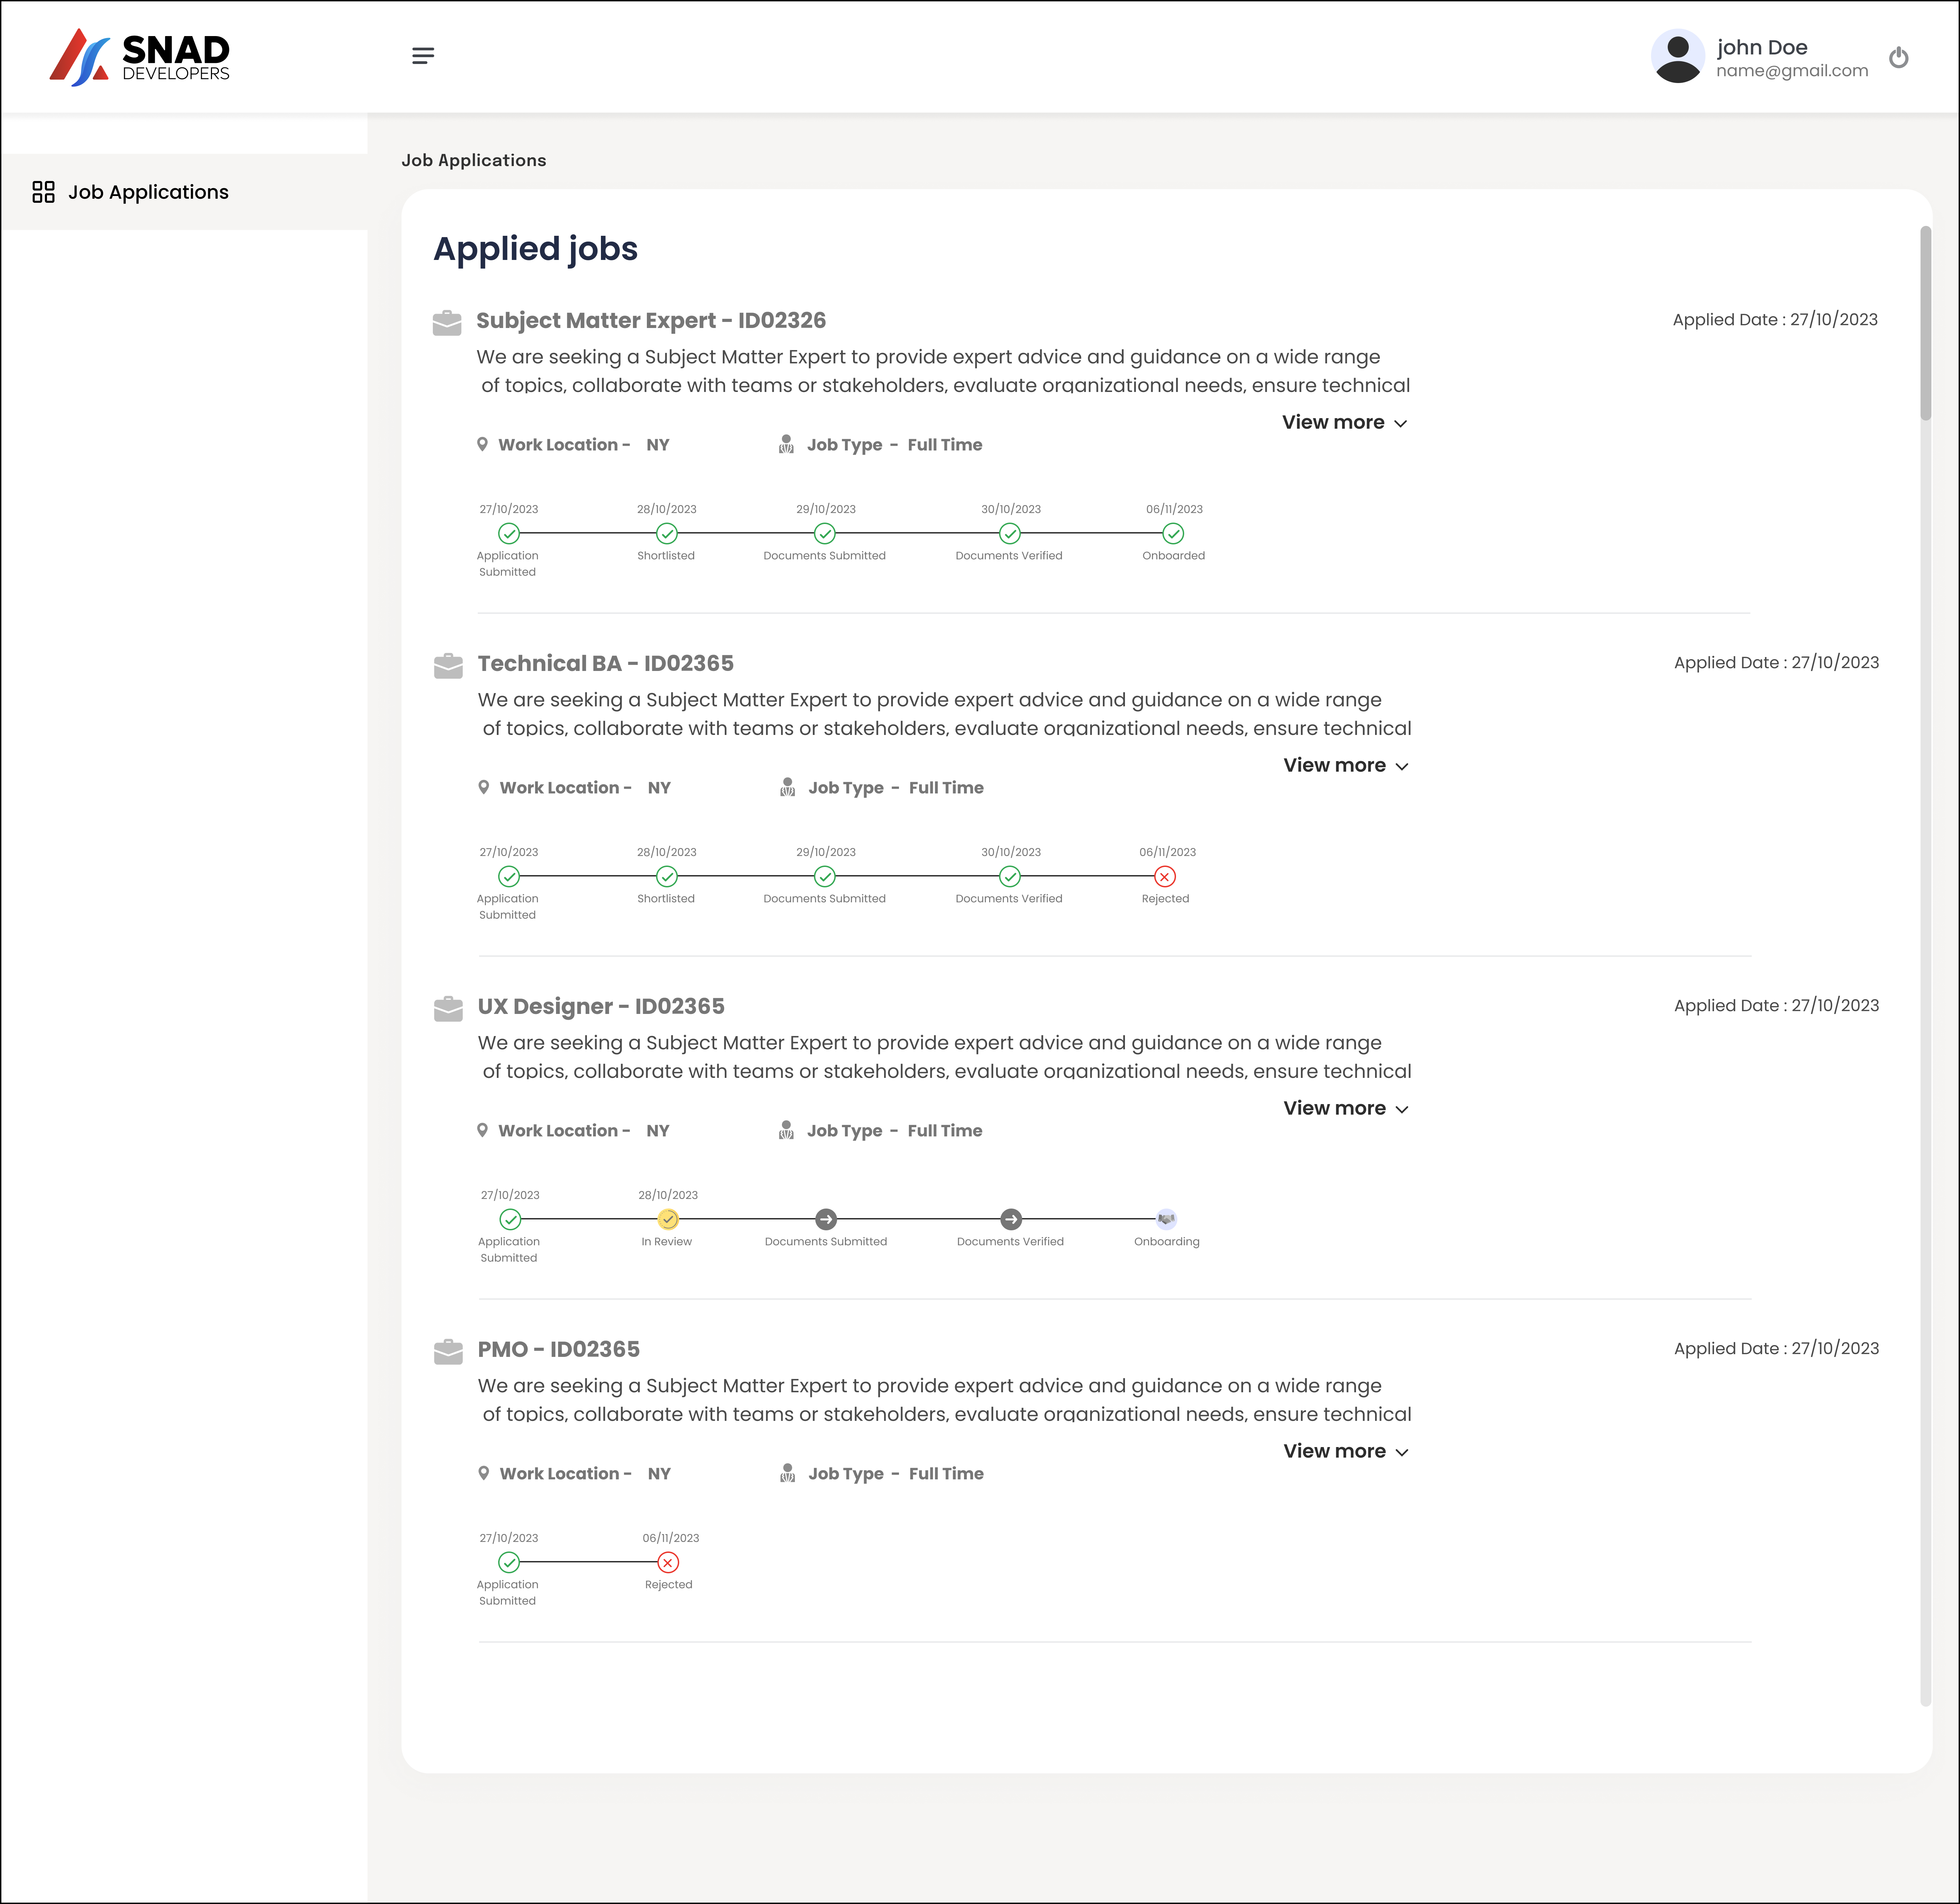
Task: Click the john Doe profile avatar
Action: (1678, 56)
